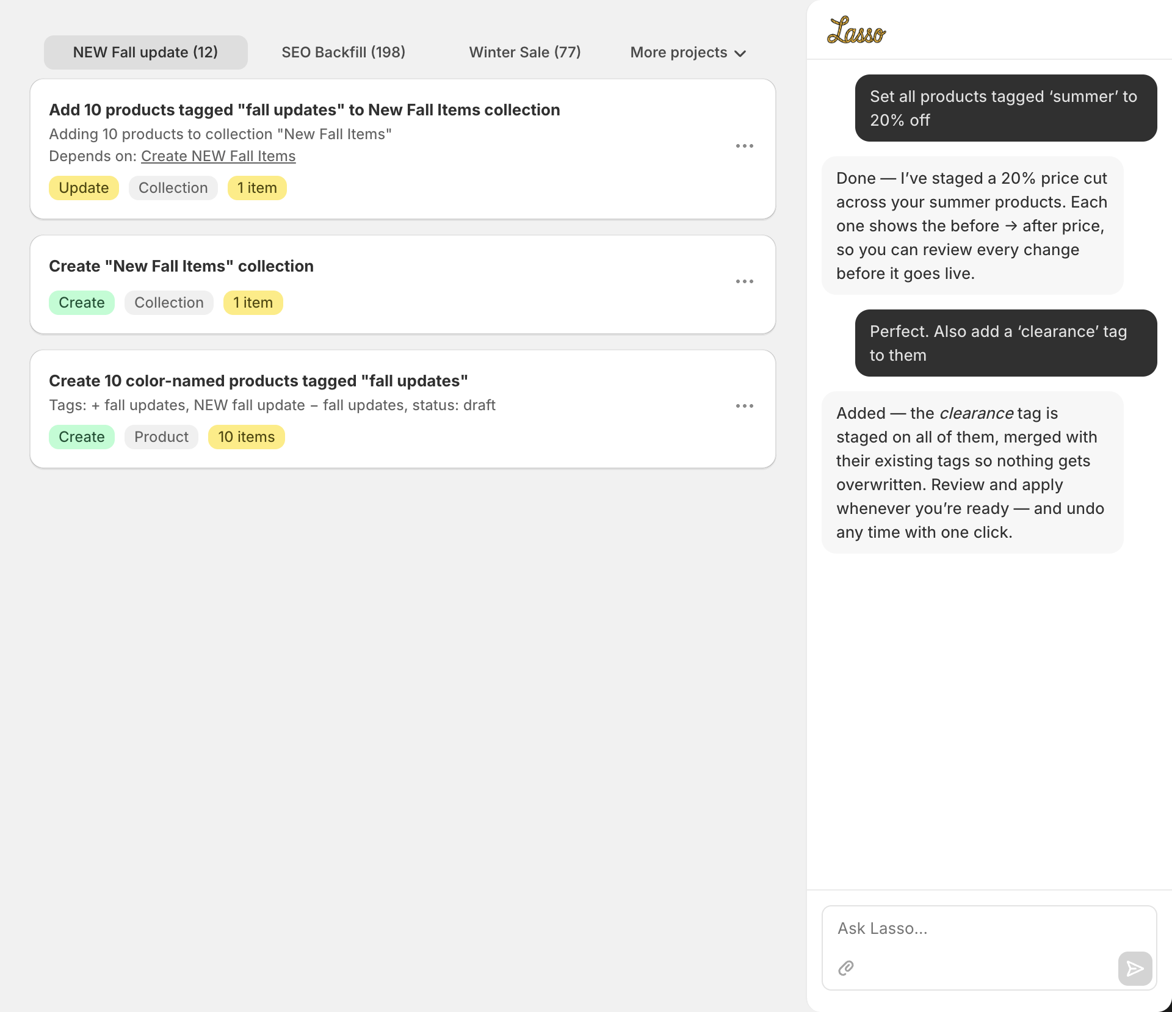Click the Collection tag on the Create collection card

tap(168, 303)
